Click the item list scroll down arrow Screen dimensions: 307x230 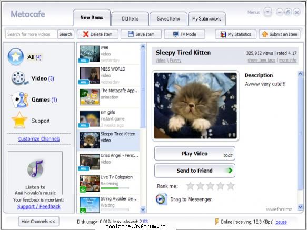point(143,209)
